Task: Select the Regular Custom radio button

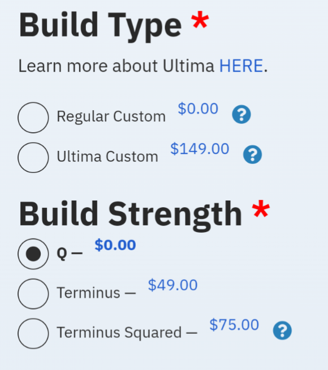Action: coord(33,117)
